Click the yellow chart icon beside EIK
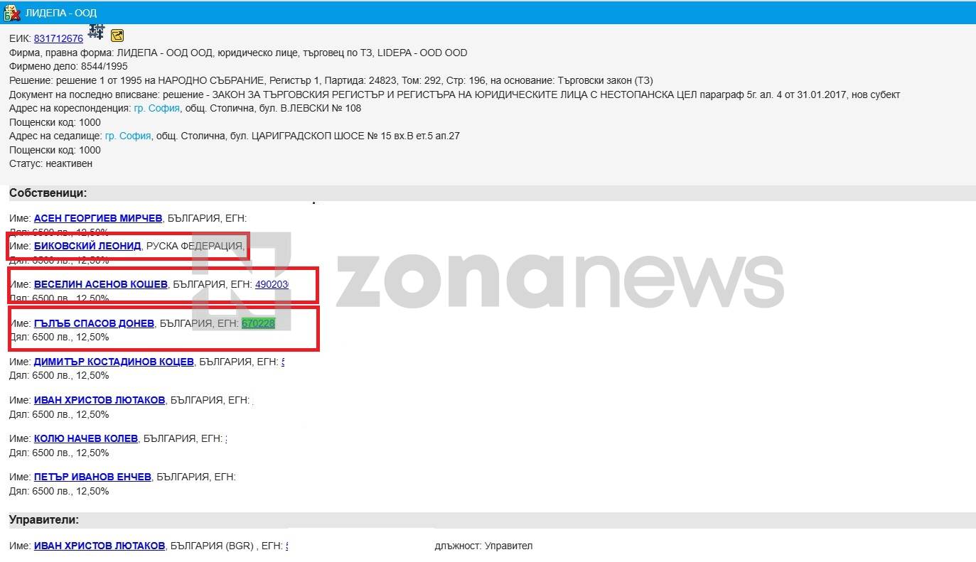 tap(117, 36)
